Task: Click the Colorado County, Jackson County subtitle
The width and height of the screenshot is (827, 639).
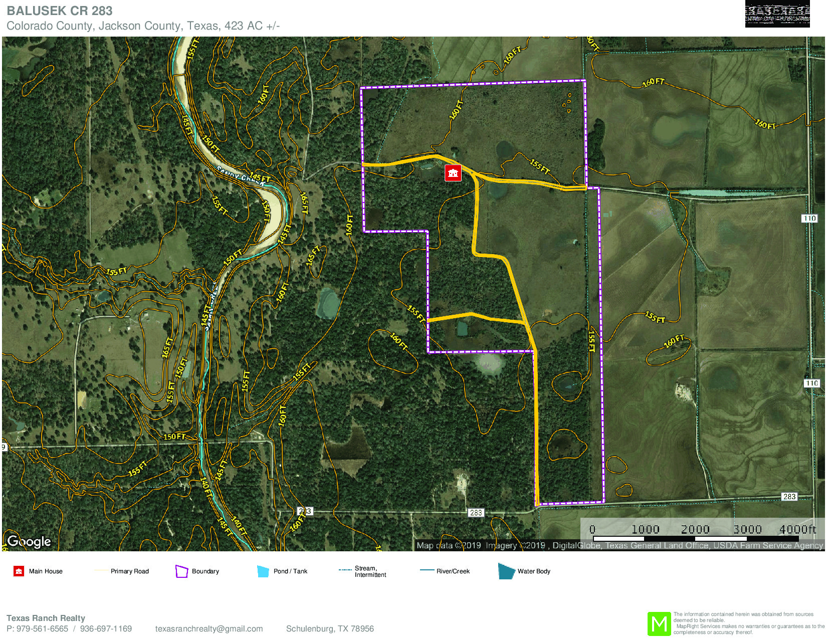Action: point(143,26)
